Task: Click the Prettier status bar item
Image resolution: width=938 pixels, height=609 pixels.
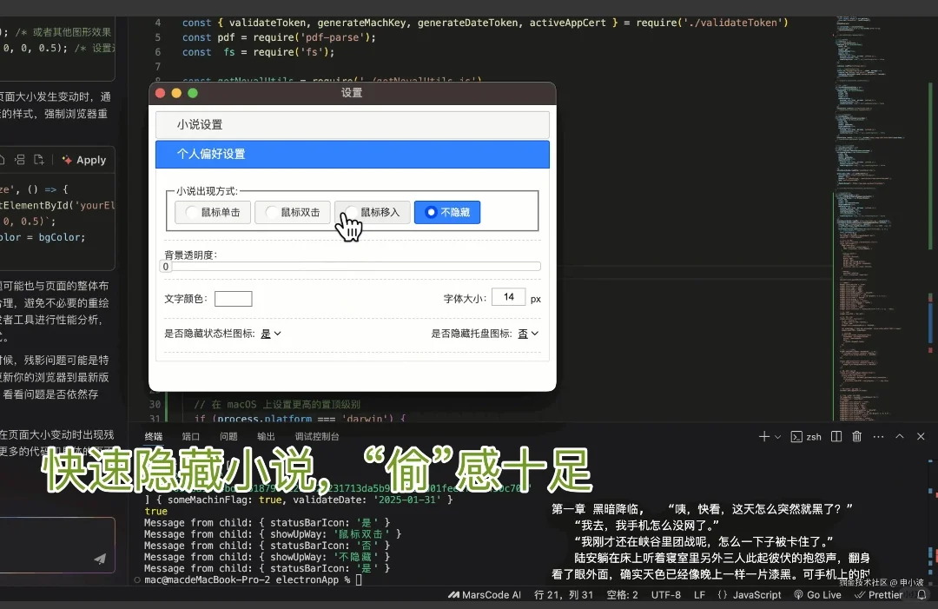Action: (878, 594)
